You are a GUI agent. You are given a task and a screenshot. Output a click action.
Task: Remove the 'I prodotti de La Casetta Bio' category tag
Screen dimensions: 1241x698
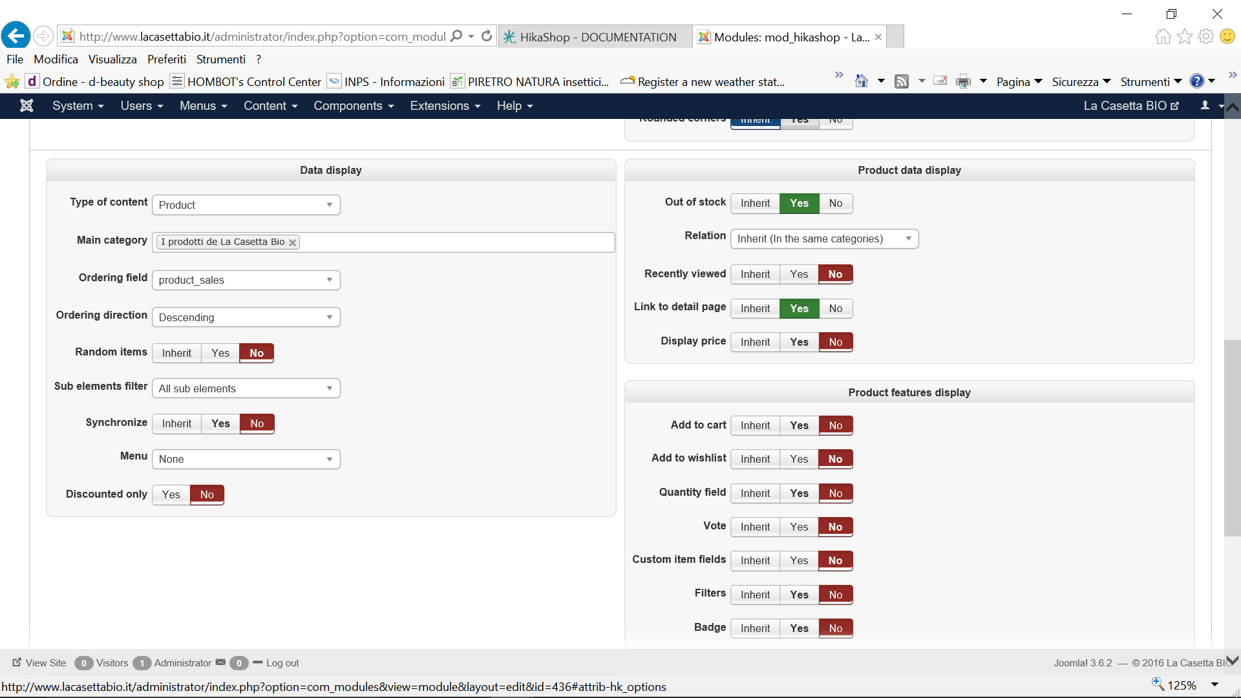292,242
